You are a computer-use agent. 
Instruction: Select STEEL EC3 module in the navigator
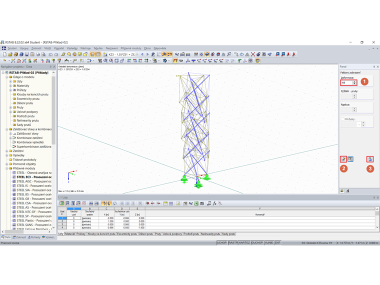pos(34,177)
